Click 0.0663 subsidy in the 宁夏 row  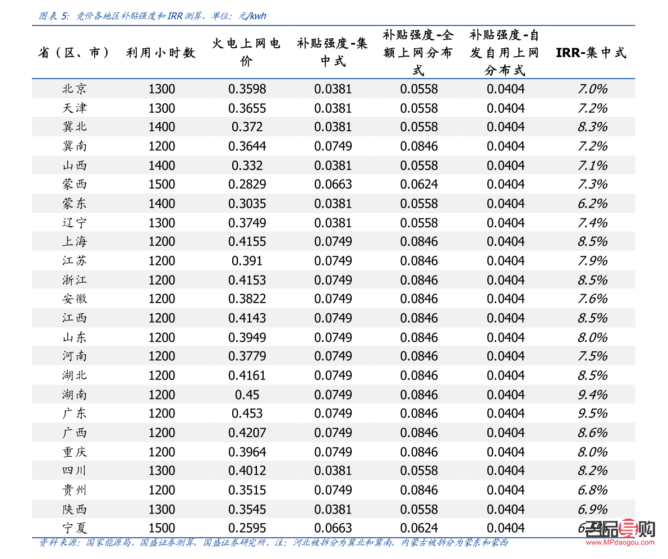pos(333,528)
